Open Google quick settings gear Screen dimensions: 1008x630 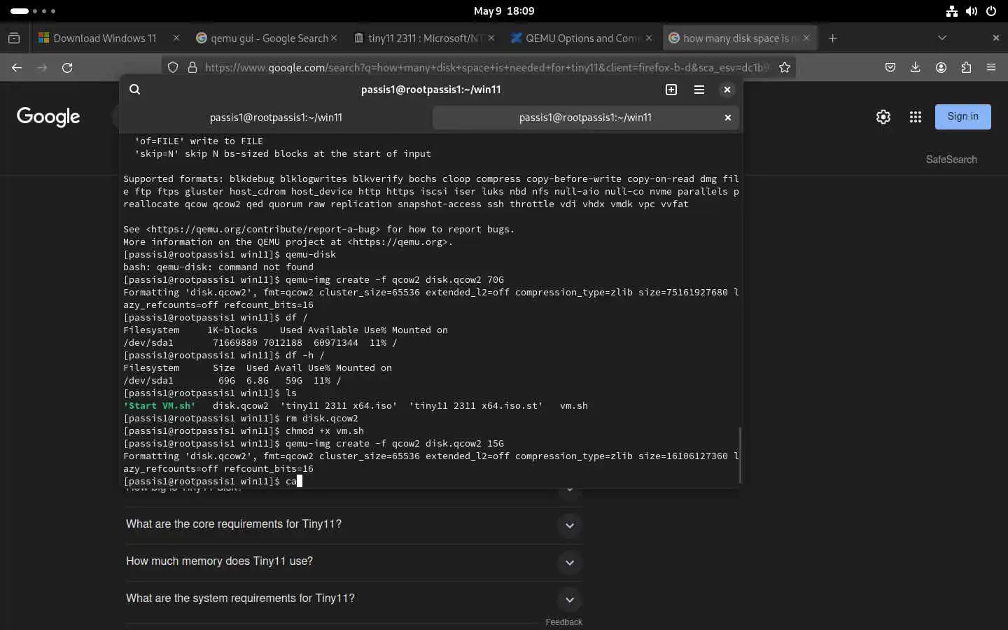[x=883, y=117]
